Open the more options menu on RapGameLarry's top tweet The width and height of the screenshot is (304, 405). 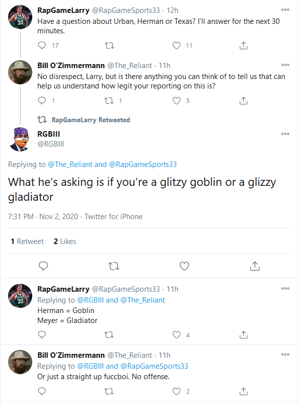(x=285, y=9)
